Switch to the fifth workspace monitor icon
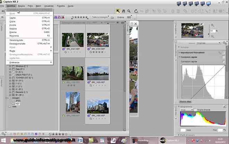Screen dimensions: 229x144 202,3
